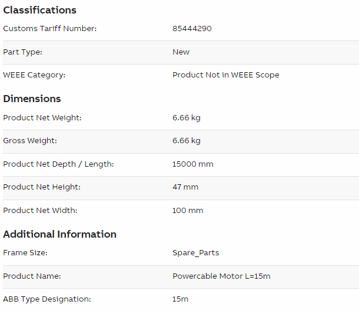Click the Gross Weight label
Screen dimensions: 359x311
coord(30,141)
